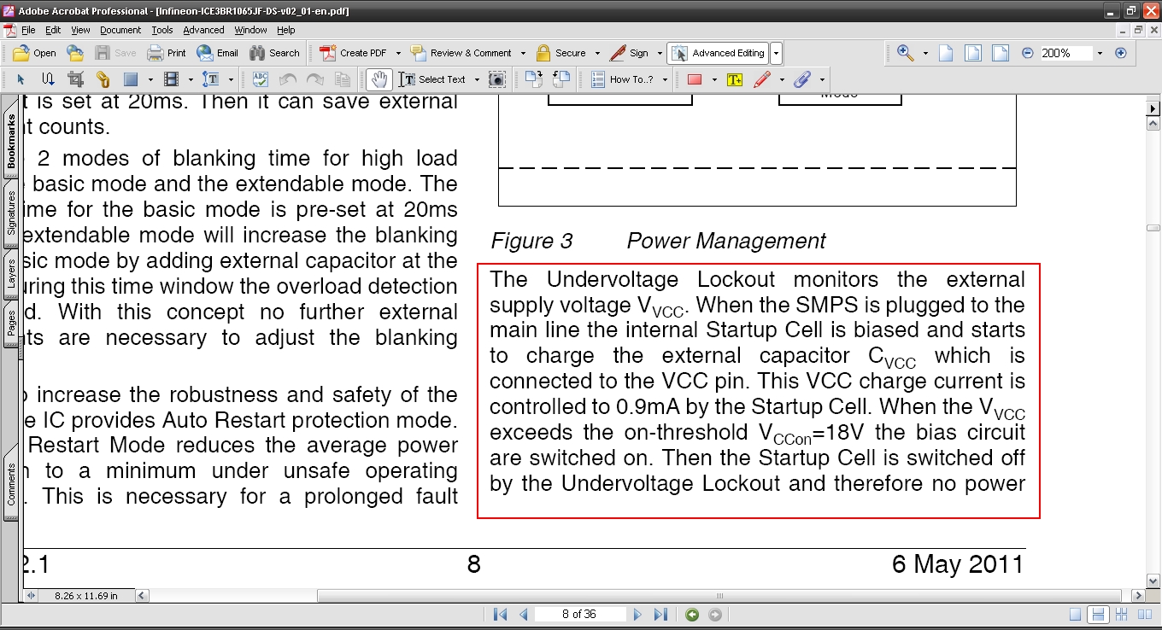Image resolution: width=1162 pixels, height=630 pixels.
Task: Switch to Continuous page layout
Action: 1098,615
